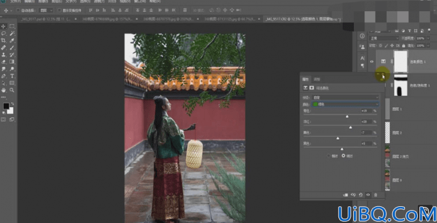Select the Path Selection arrow tool
This screenshot has height=223, width=437.
4,83
